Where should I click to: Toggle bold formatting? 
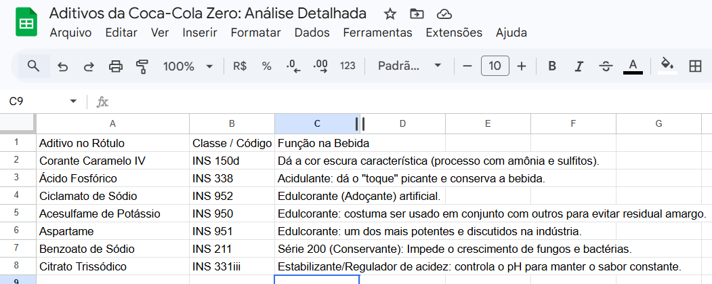(x=552, y=66)
